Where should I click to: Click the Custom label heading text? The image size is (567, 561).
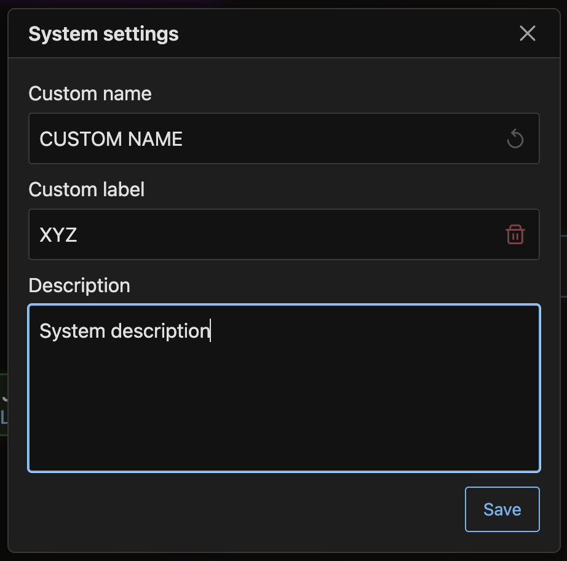point(86,189)
